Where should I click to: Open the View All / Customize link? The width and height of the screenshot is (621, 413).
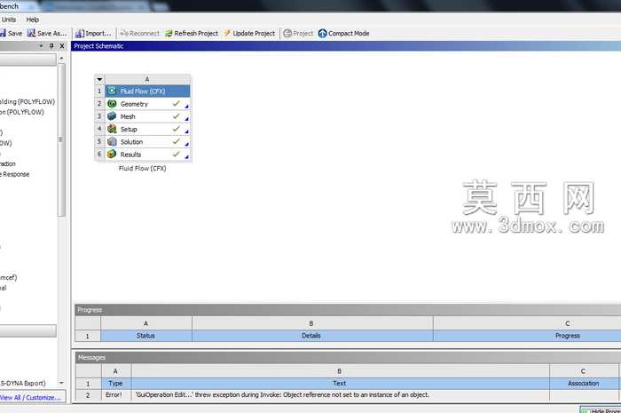(x=30, y=398)
